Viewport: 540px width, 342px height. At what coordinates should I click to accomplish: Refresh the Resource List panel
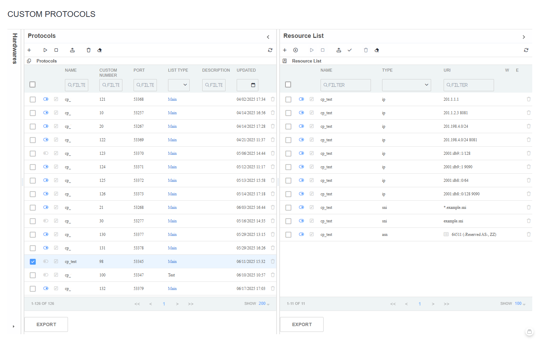pyautogui.click(x=526, y=50)
